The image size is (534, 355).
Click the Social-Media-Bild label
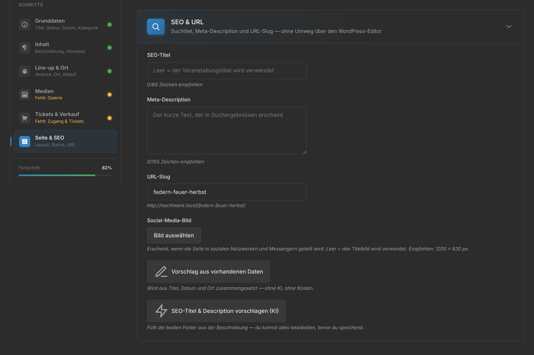coord(169,220)
